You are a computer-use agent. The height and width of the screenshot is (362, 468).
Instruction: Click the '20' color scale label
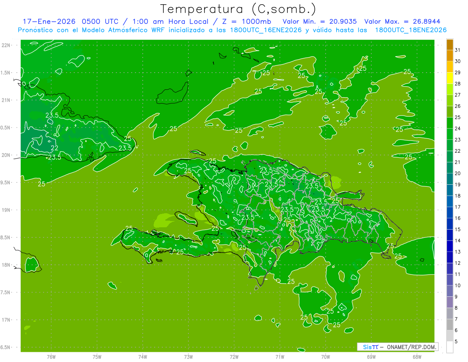tap(458, 173)
